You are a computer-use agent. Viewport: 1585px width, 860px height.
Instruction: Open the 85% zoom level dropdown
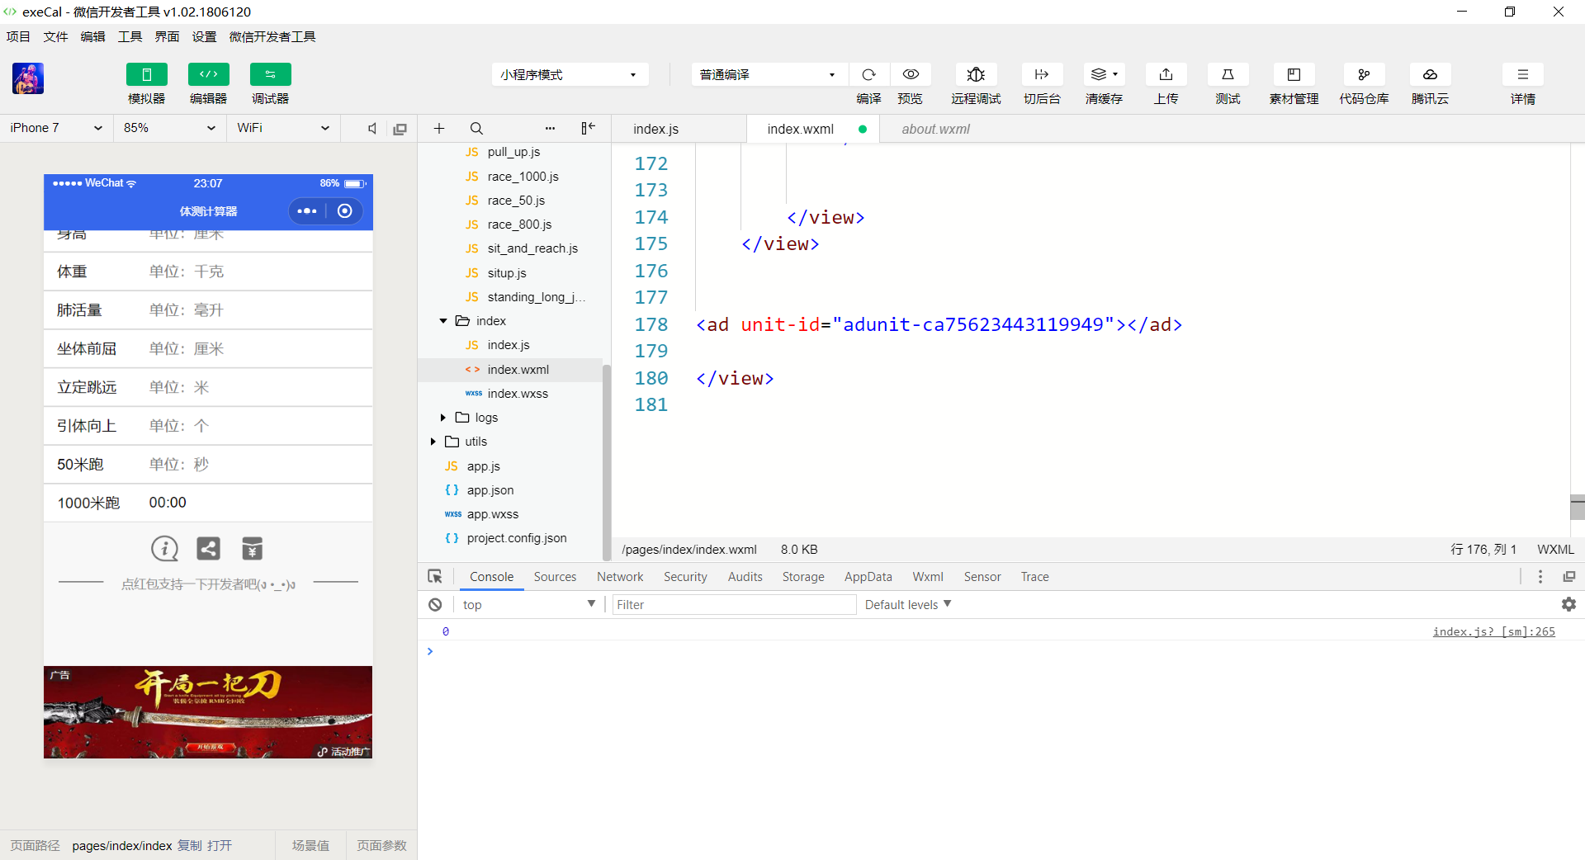169,128
